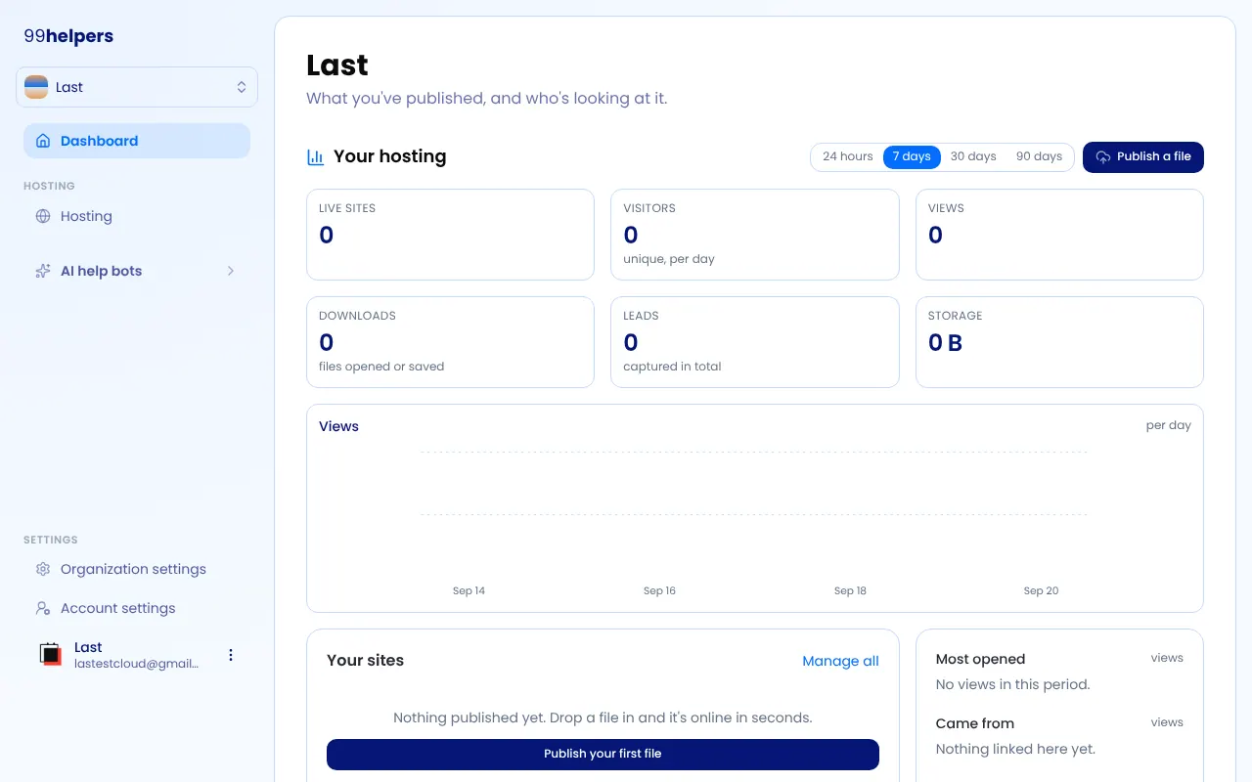The height and width of the screenshot is (782, 1252).
Task: Click the Last organization avatar in switcher
Action: (x=36, y=87)
